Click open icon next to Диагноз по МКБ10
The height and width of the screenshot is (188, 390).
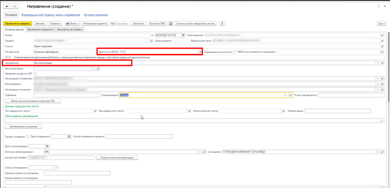pyautogui.click(x=200, y=52)
